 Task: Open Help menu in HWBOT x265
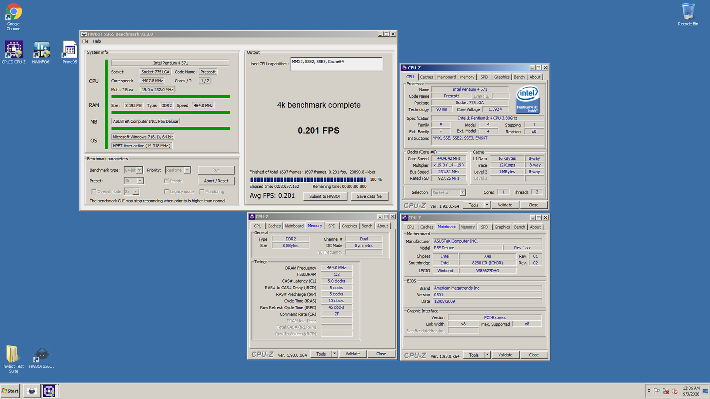[97, 41]
